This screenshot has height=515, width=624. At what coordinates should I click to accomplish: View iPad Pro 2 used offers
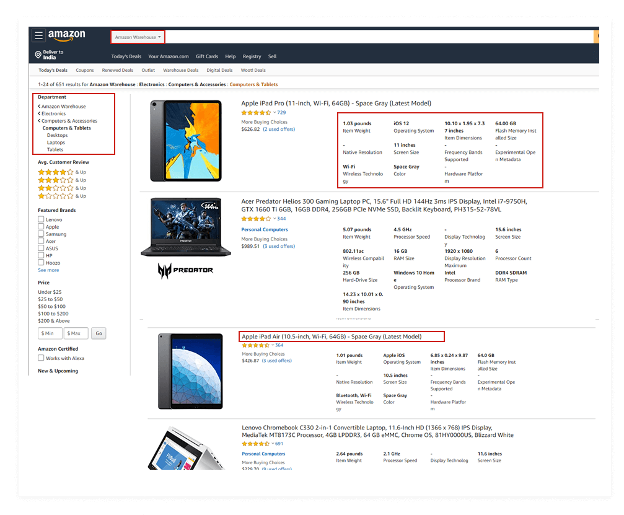279,129
